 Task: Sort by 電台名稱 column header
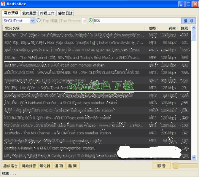[x=73, y=28]
